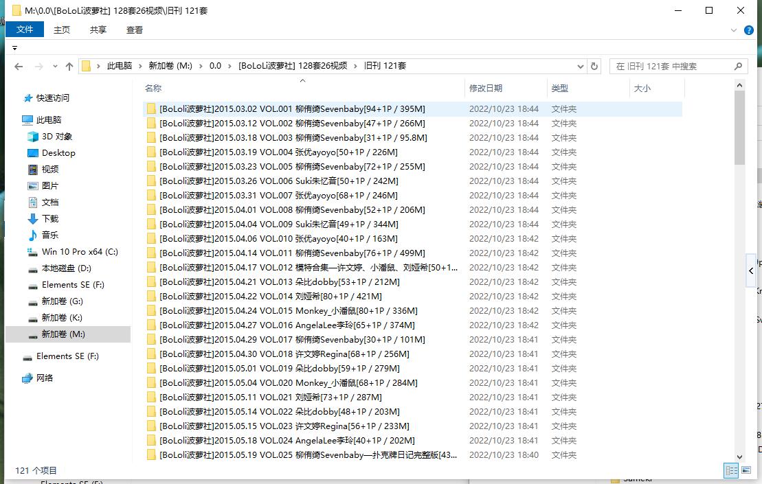Open the address bar history dropdown
The height and width of the screenshot is (484, 762).
click(580, 67)
